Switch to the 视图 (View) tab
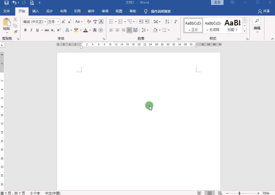This screenshot has height=195, width=275. pyautogui.click(x=119, y=11)
